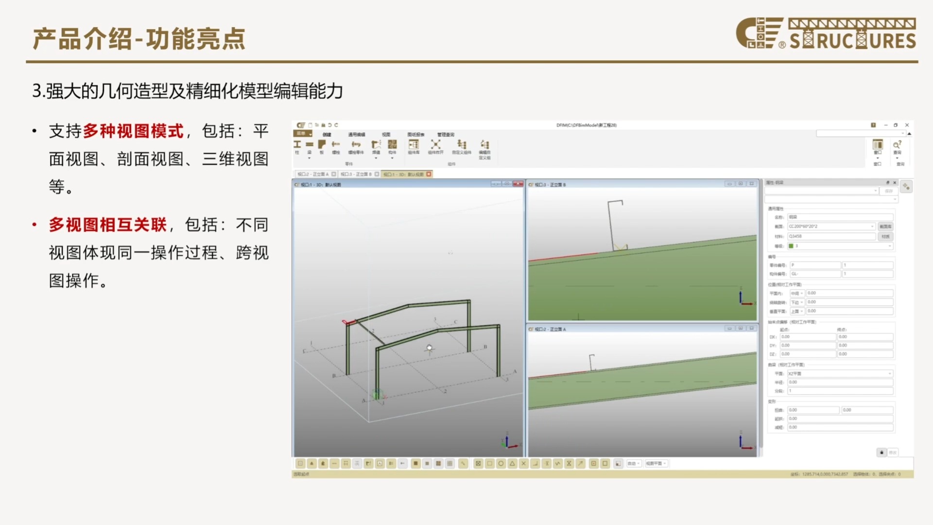
Task: Click the green 等级 color swatch
Action: click(791, 246)
